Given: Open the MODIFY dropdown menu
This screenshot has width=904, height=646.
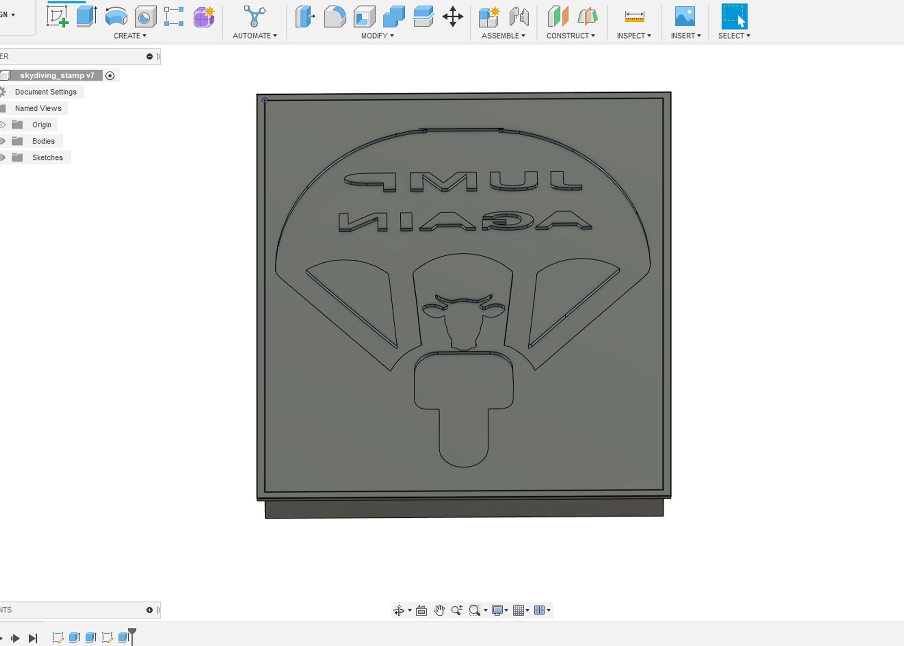Looking at the screenshot, I should (x=377, y=36).
